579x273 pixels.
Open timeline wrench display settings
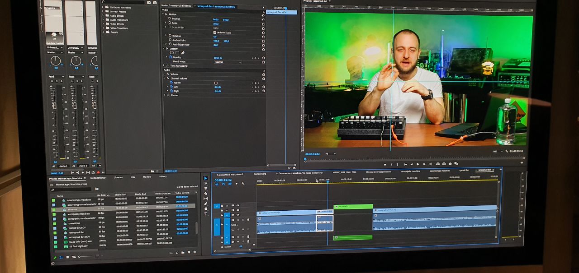(243, 184)
